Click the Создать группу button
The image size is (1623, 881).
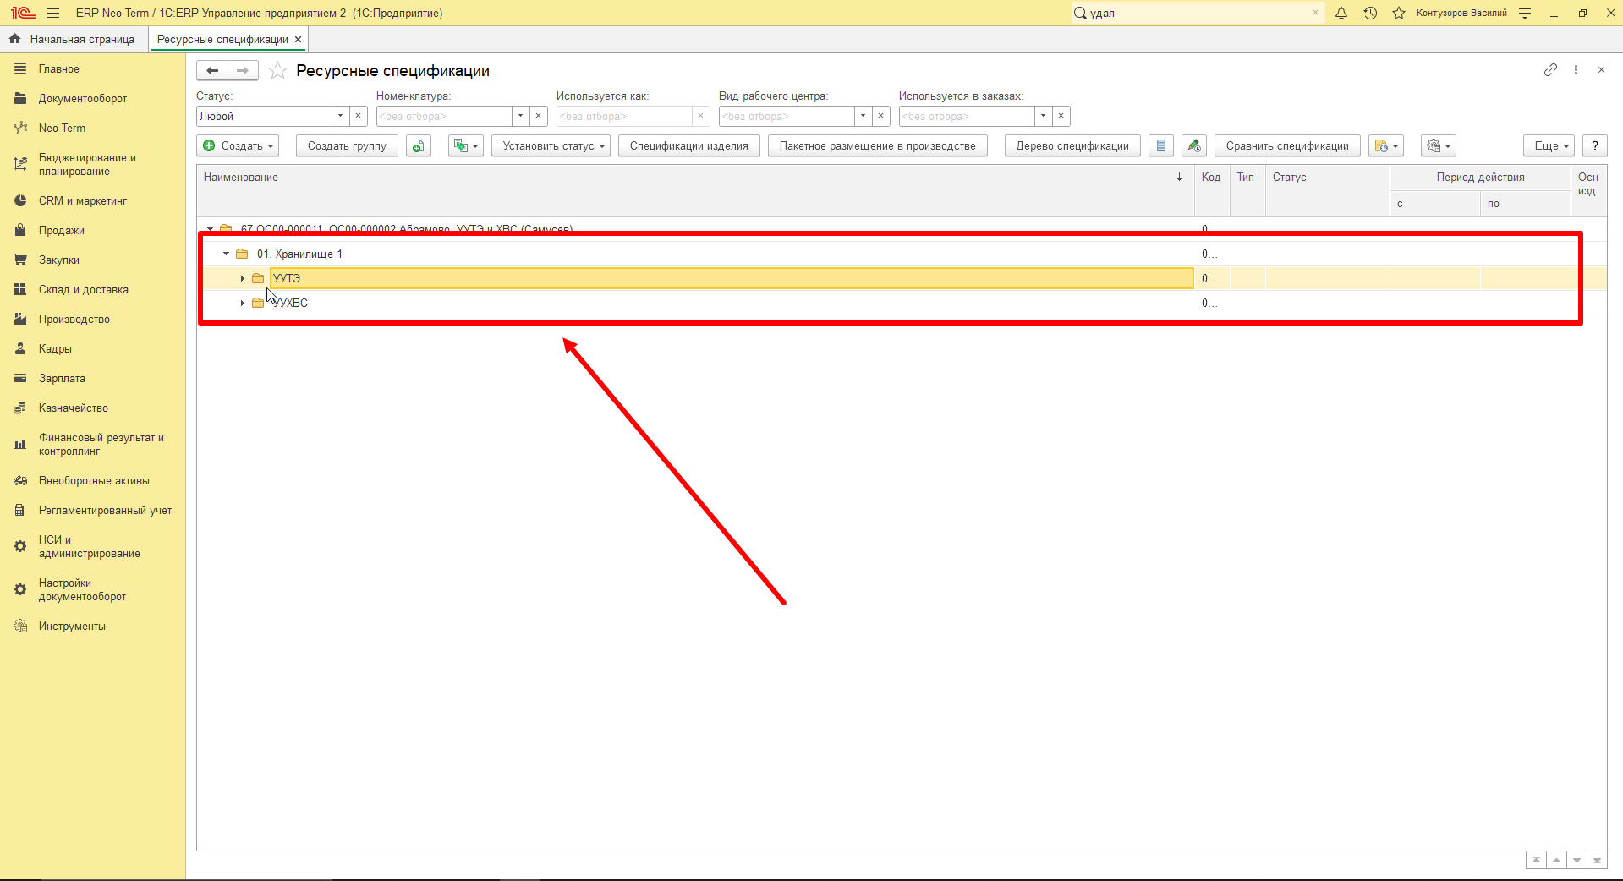click(347, 145)
